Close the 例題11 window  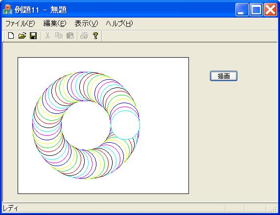(x=270, y=10)
